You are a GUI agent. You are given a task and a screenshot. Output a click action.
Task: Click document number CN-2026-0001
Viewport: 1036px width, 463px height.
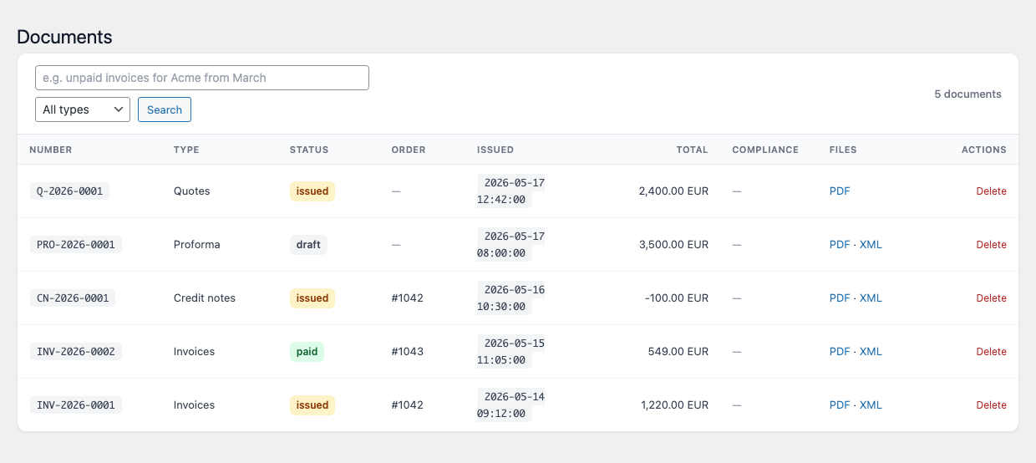pyautogui.click(x=73, y=298)
